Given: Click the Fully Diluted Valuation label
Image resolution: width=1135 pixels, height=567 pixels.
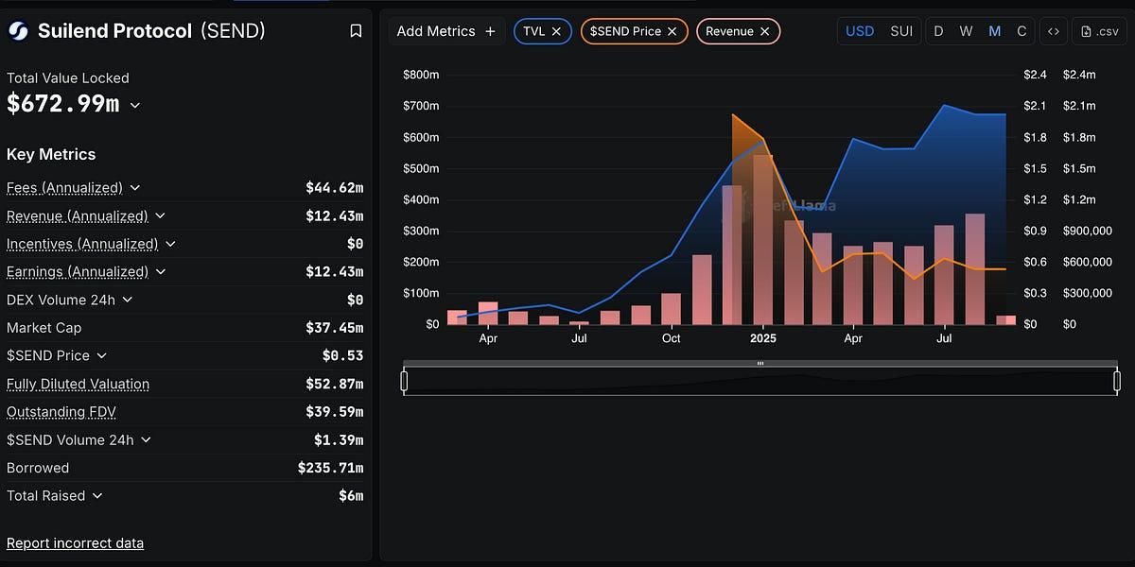Looking at the screenshot, I should pyautogui.click(x=79, y=384).
